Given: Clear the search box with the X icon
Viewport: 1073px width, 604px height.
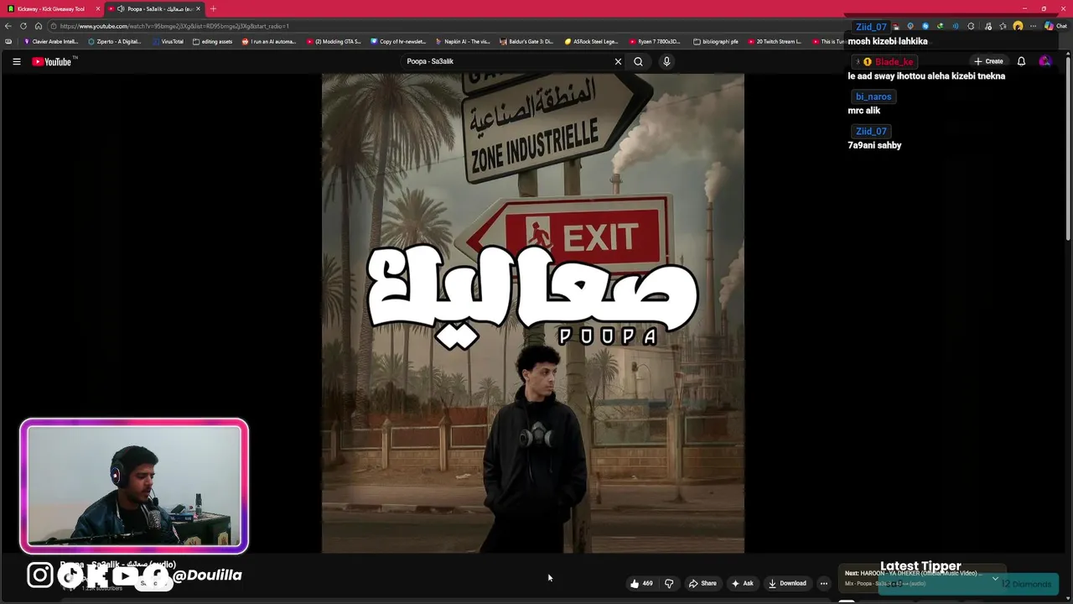Looking at the screenshot, I should [618, 61].
